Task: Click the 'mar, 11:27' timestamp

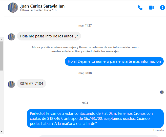Action: [x=85, y=26]
